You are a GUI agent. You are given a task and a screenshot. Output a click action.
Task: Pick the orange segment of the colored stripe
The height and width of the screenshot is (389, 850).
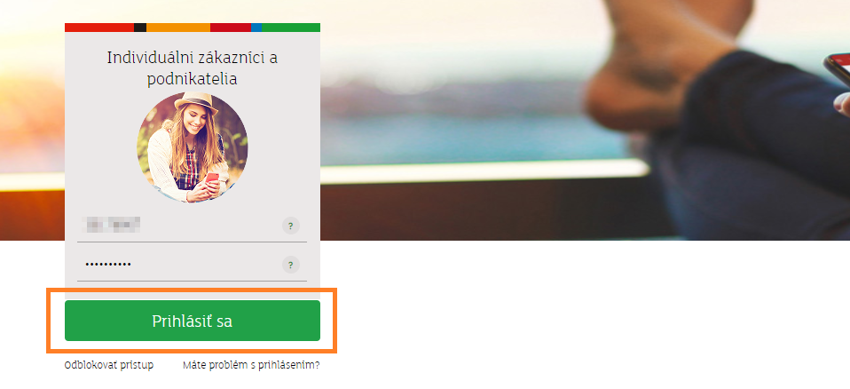click(x=178, y=28)
